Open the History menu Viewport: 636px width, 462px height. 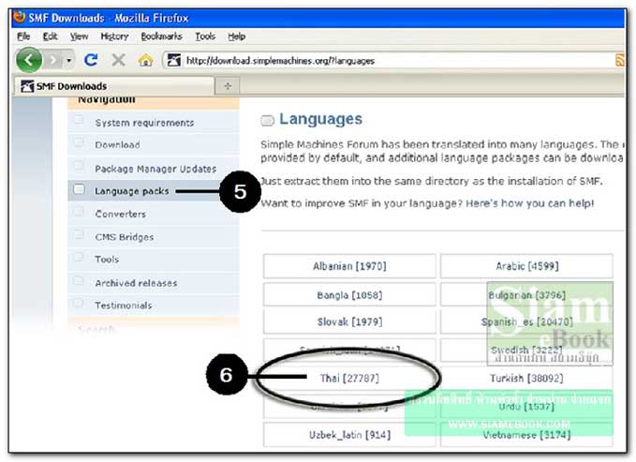coord(114,37)
